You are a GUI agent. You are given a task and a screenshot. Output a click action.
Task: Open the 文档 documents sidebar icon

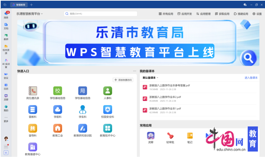click(x=6, y=25)
